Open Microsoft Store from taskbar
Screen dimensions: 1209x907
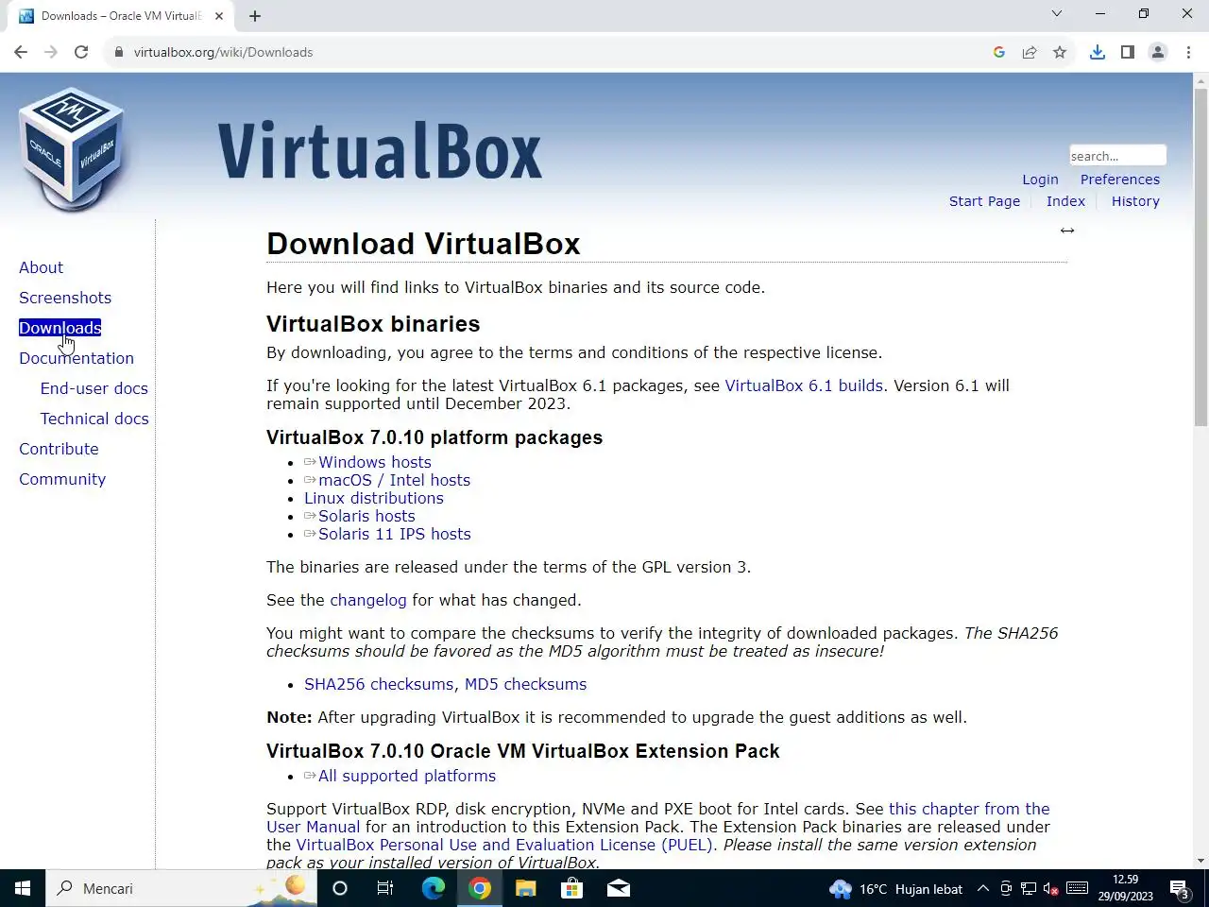click(x=572, y=888)
